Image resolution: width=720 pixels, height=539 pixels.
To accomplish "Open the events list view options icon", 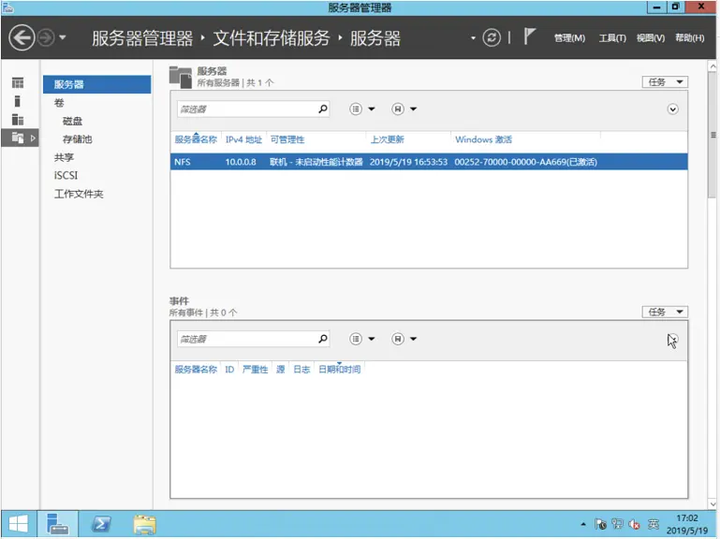I will [356, 339].
